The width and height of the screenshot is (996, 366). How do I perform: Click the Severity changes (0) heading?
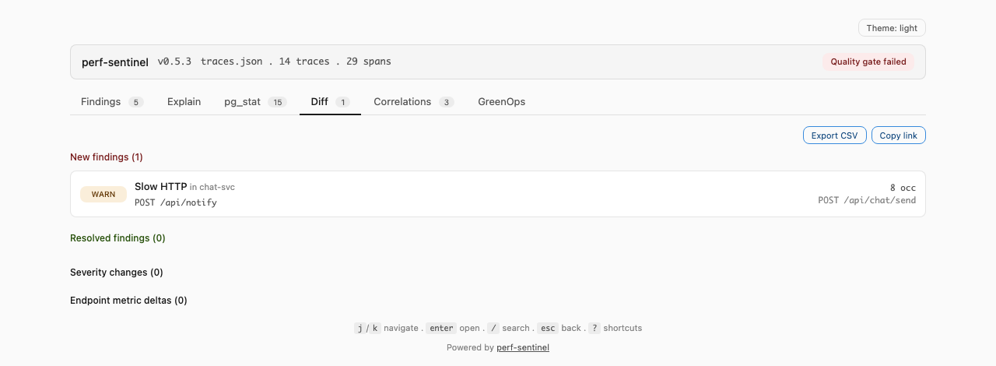pyautogui.click(x=117, y=273)
